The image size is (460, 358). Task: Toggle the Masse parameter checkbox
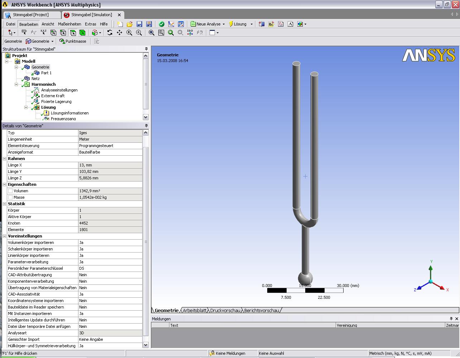pyautogui.click(x=10, y=197)
